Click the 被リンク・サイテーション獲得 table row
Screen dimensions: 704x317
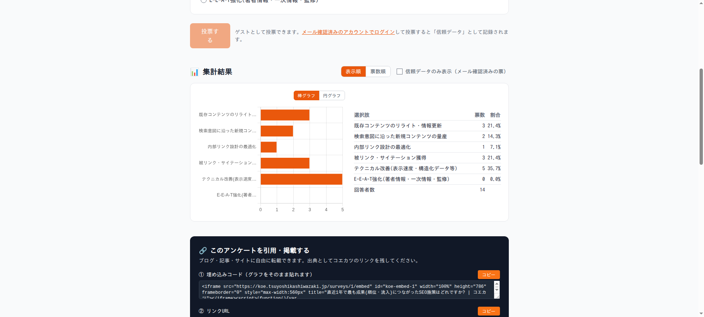coord(427,158)
